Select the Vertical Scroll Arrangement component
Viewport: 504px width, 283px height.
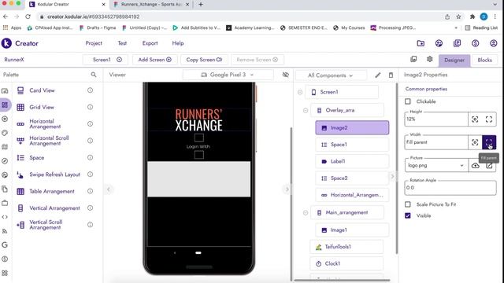coord(46,225)
